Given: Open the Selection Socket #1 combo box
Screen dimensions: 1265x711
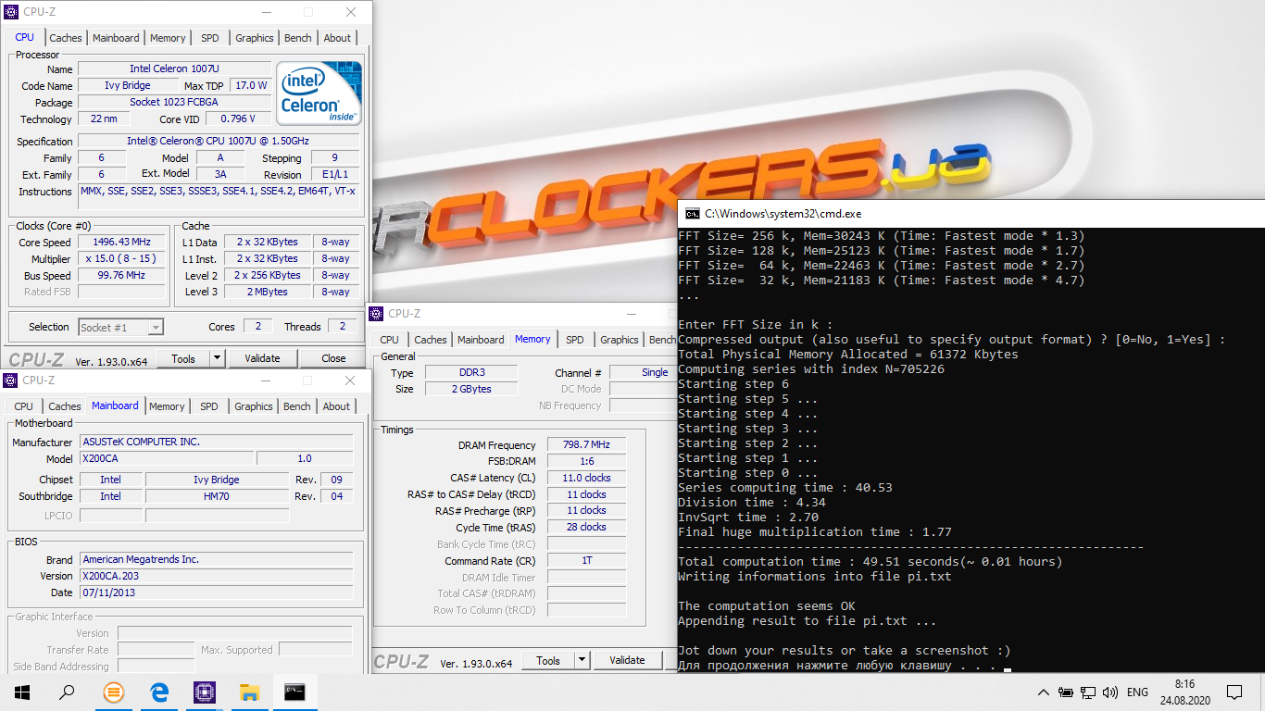Looking at the screenshot, I should click(x=120, y=327).
